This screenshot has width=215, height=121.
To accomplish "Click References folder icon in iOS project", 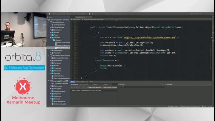I will [52, 86].
